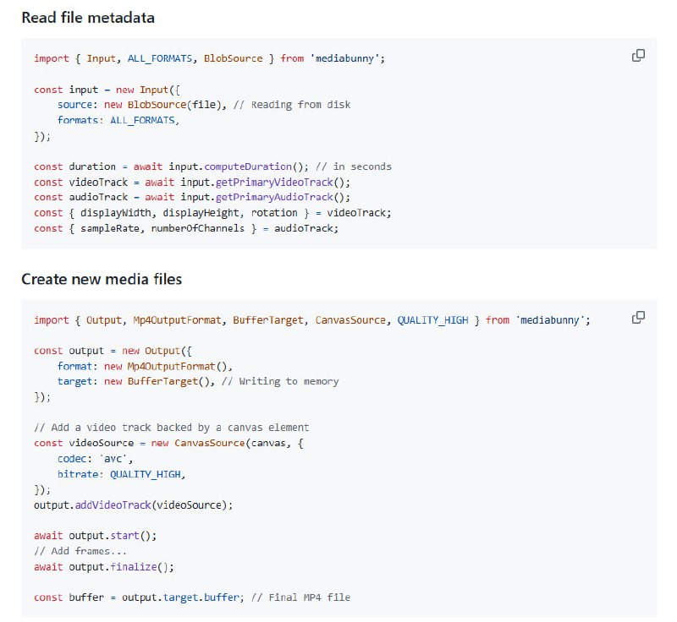Select the 'Read file metadata' heading
This screenshot has width=677, height=622.
click(89, 17)
